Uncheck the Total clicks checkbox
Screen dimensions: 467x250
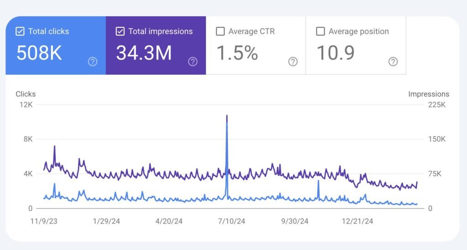pyautogui.click(x=20, y=31)
